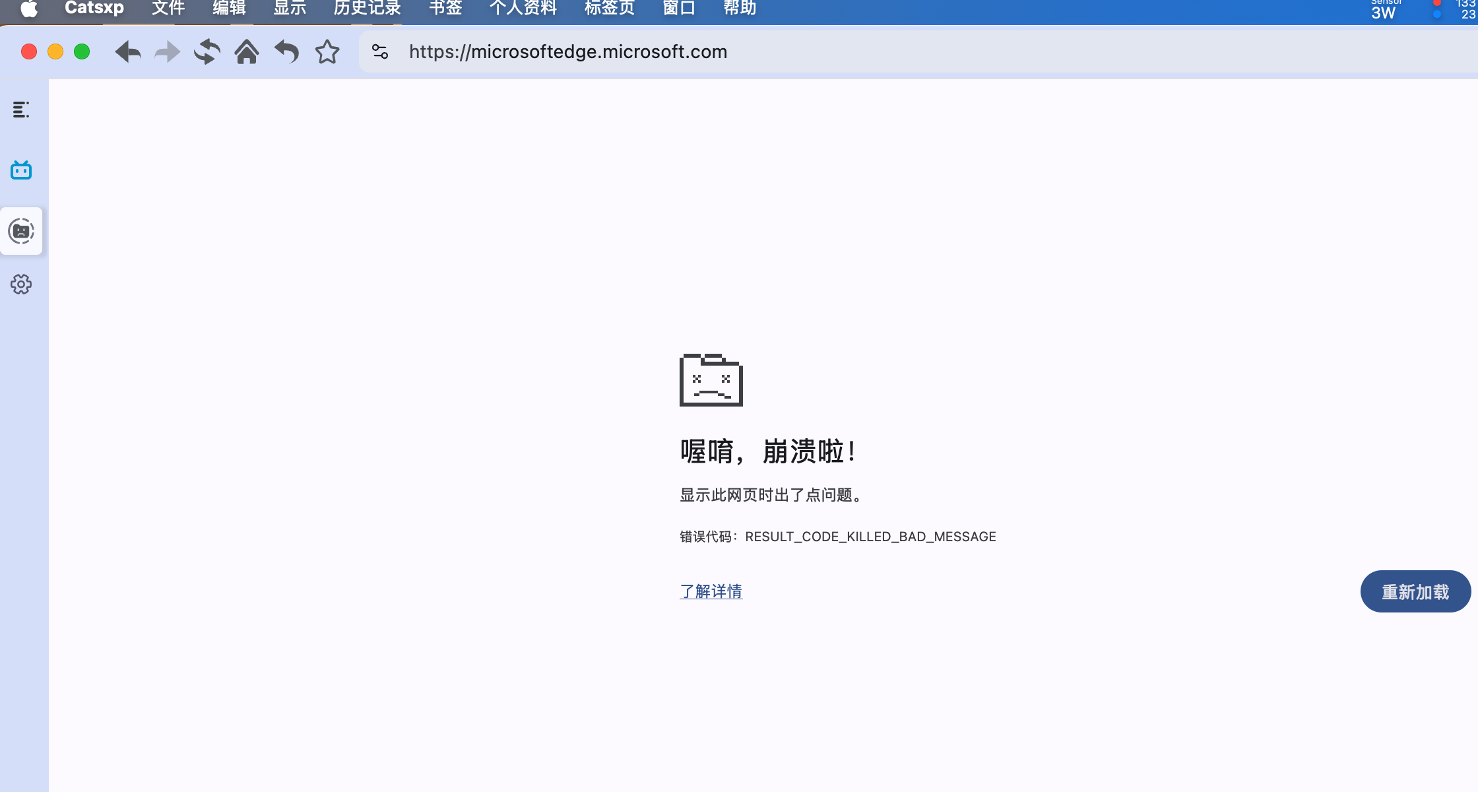Open site settings icon in address bar

[x=380, y=51]
